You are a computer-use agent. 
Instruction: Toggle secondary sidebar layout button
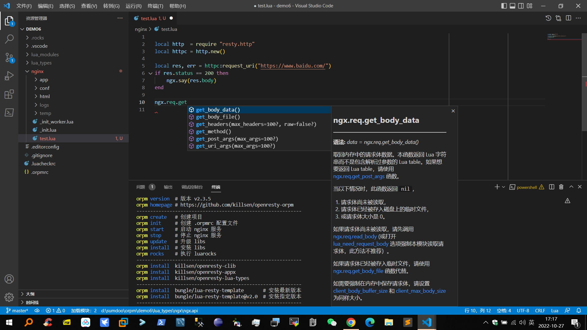(x=521, y=6)
